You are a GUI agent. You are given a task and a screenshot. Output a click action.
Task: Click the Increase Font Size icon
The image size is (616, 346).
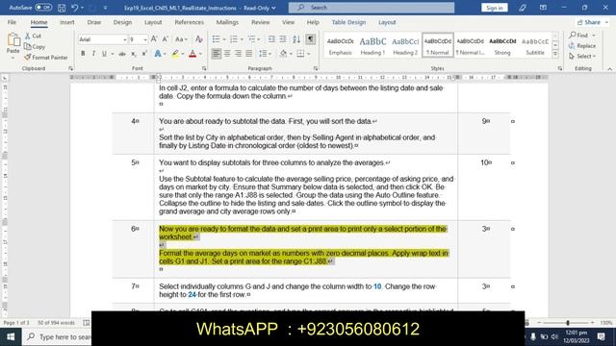(x=154, y=39)
